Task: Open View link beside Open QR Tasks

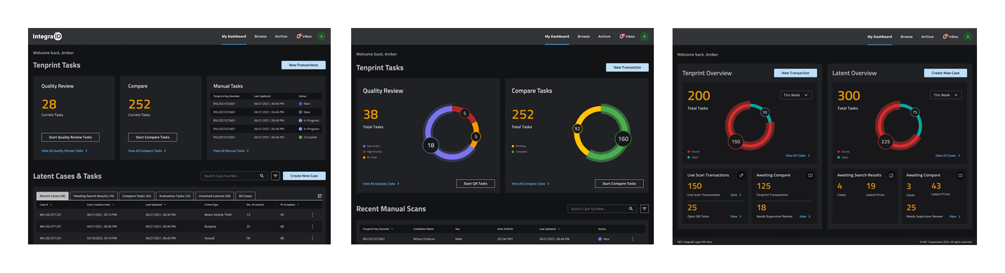Action: tap(736, 216)
